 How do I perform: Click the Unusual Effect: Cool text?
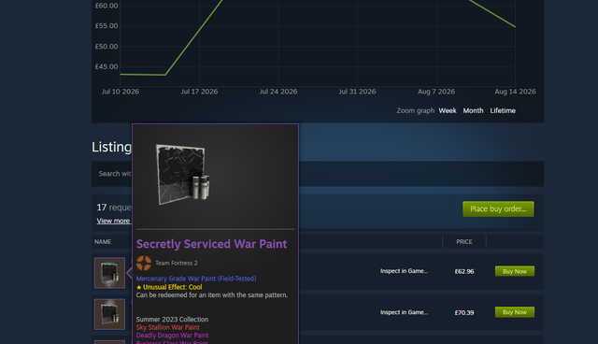pos(169,287)
